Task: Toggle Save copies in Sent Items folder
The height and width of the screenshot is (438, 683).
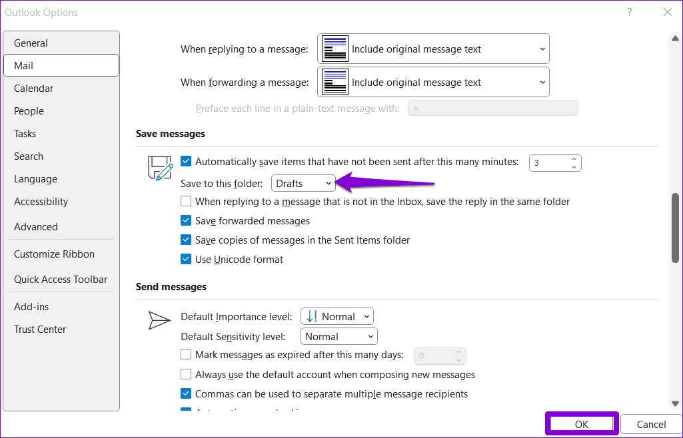Action: pyautogui.click(x=186, y=240)
